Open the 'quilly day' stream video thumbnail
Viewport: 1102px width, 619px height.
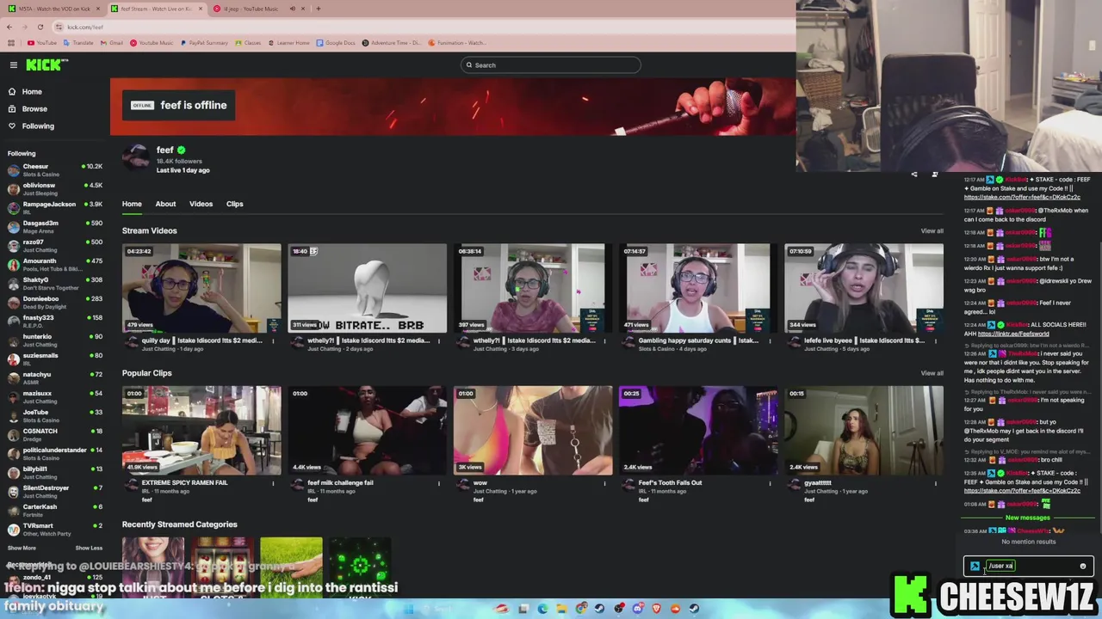tap(201, 288)
